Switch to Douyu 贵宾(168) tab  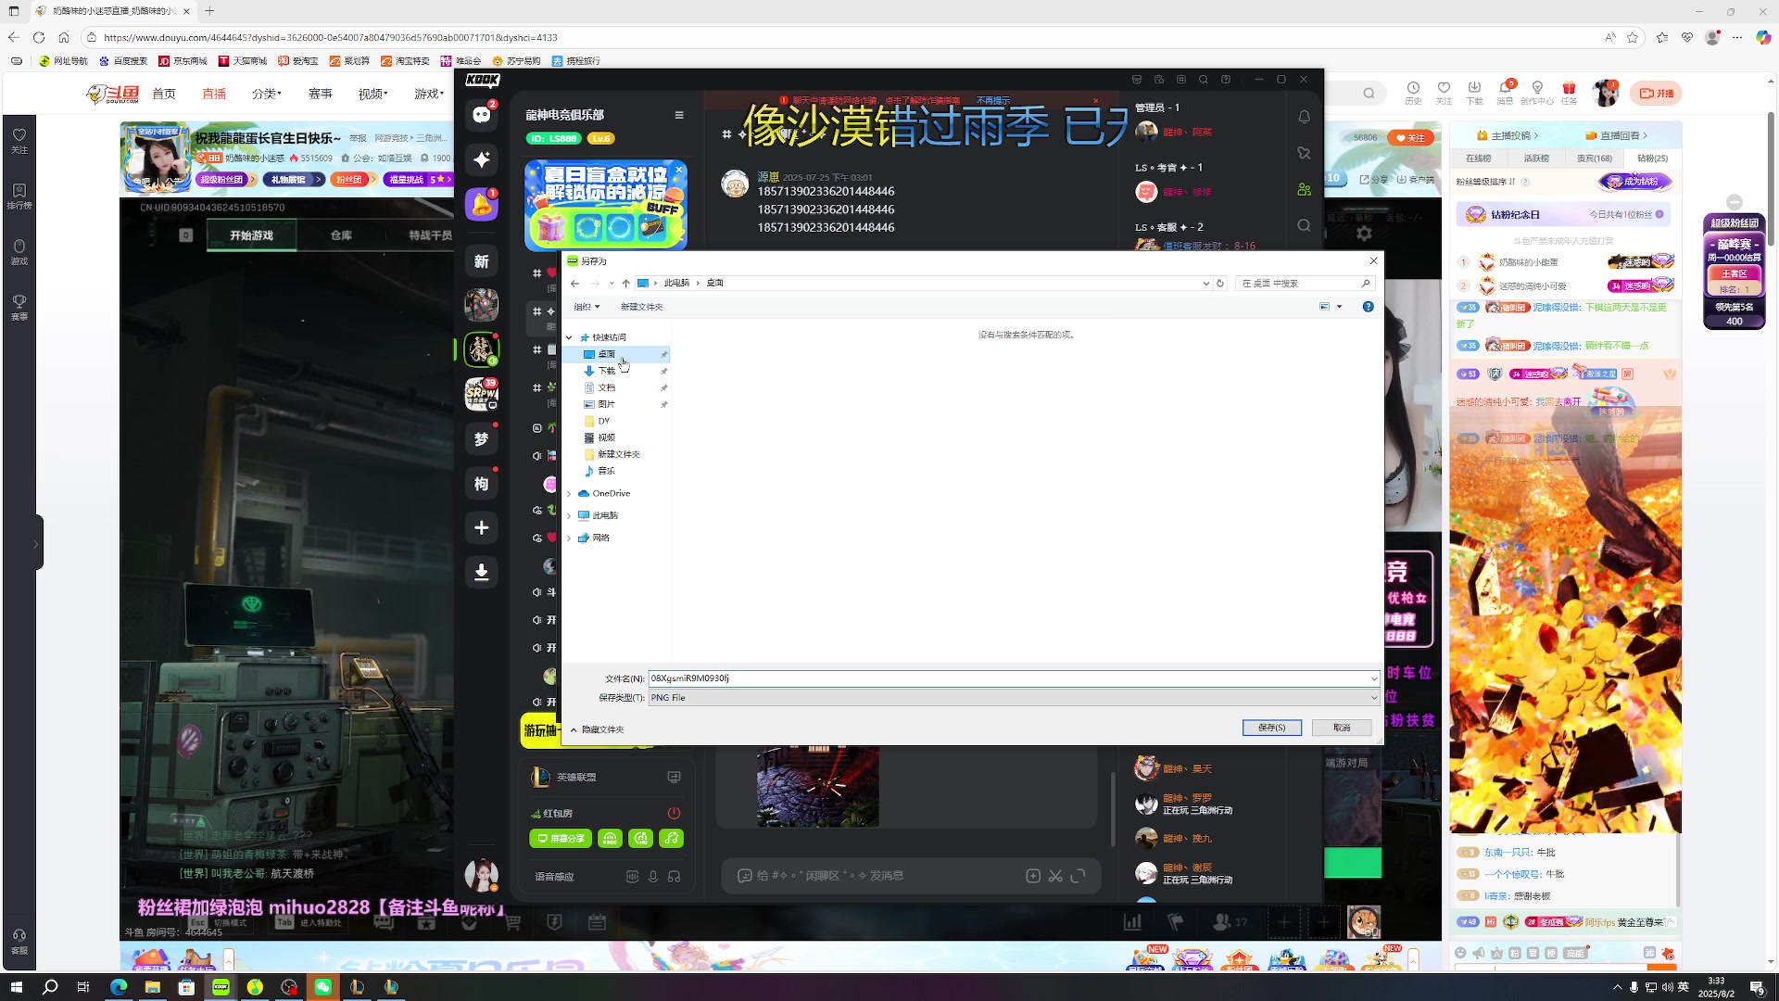[1594, 158]
